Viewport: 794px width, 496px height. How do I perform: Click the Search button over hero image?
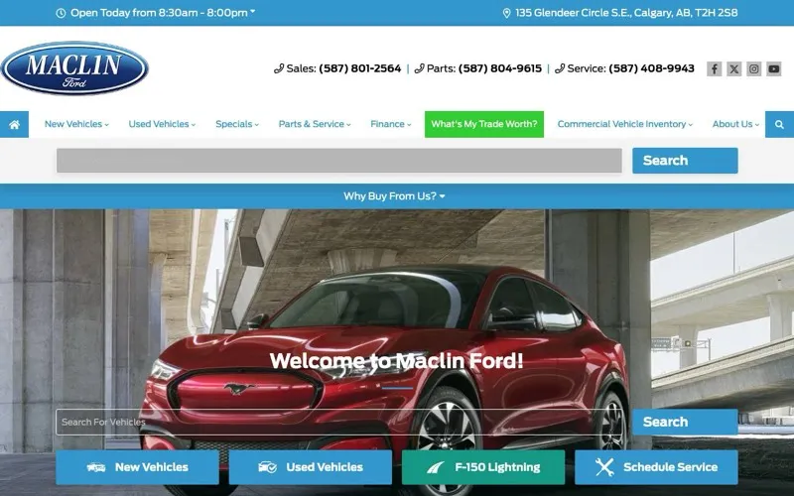685,423
